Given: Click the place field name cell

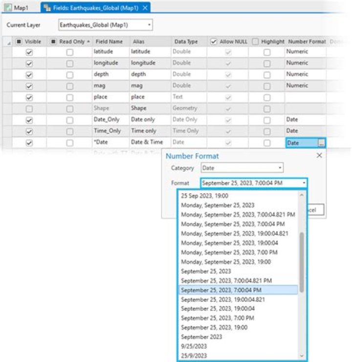Looking at the screenshot, I should click(x=111, y=97).
